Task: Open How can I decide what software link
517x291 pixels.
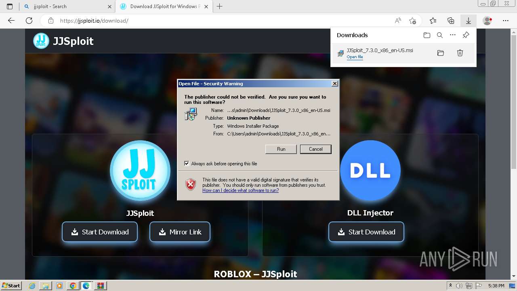Action: coord(241,190)
